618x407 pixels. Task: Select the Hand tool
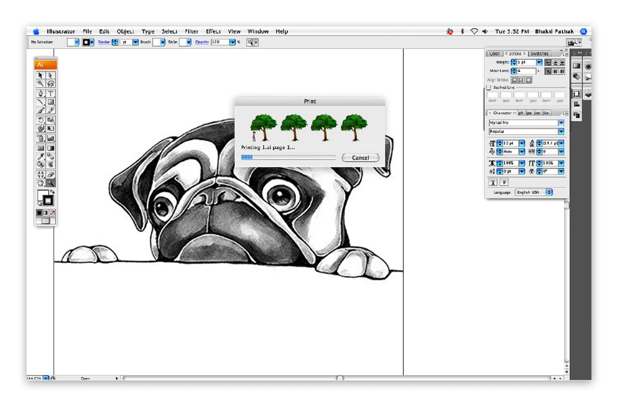40,183
